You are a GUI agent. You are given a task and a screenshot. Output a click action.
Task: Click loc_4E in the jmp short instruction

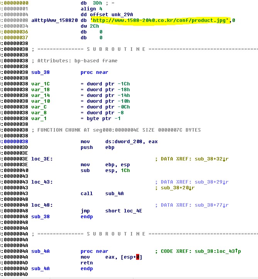pyautogui.click(x=133, y=211)
